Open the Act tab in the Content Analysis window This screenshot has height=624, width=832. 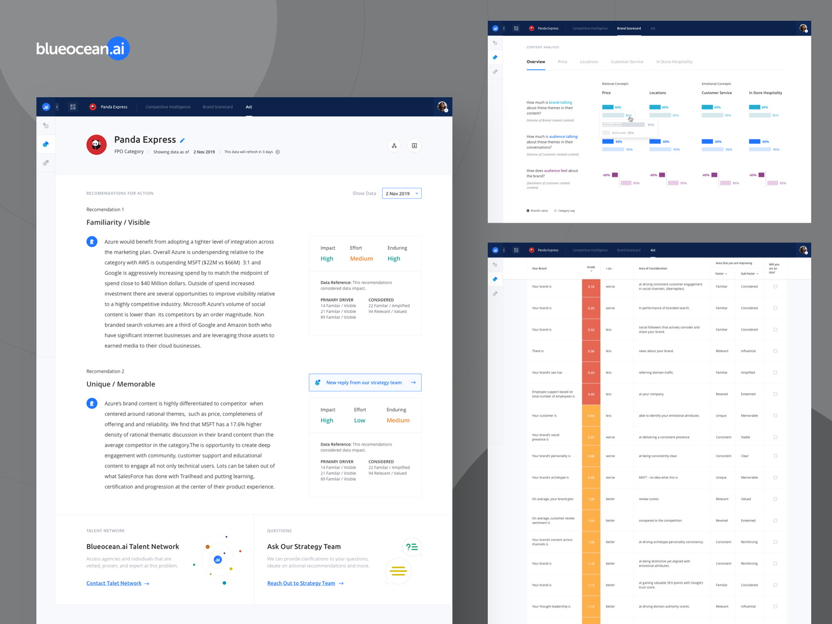[x=653, y=29]
